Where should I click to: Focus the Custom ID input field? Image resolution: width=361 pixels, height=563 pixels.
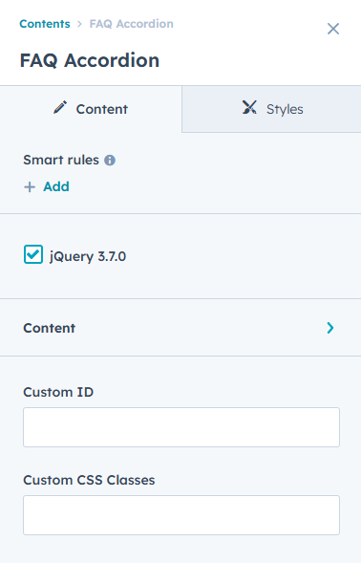click(181, 427)
